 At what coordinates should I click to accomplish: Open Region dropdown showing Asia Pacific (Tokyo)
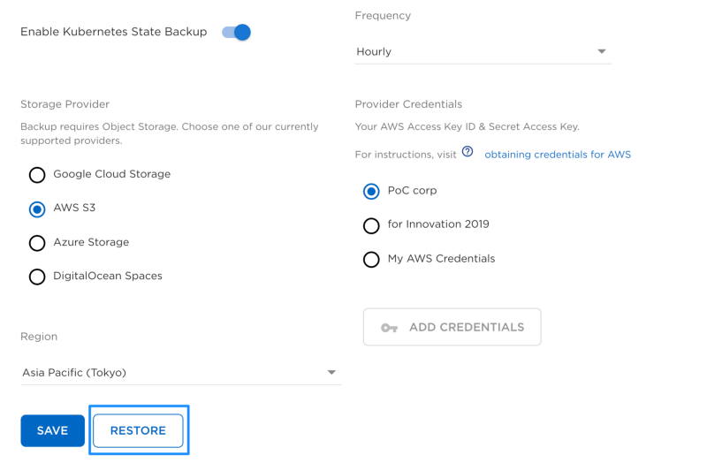click(x=181, y=372)
